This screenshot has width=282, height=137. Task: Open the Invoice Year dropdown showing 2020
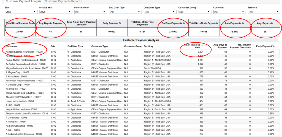pos(55,12)
